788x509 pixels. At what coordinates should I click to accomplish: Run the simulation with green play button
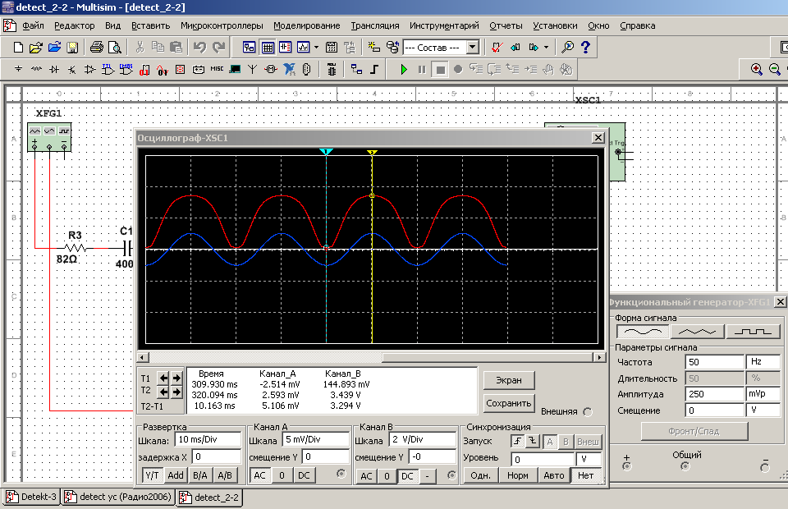404,70
